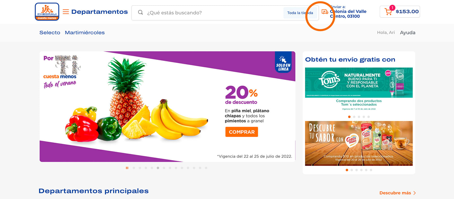Image resolution: width=454 pixels, height=199 pixels.
Task: Pause the main banner carousel
Action: pyautogui.click(x=127, y=168)
